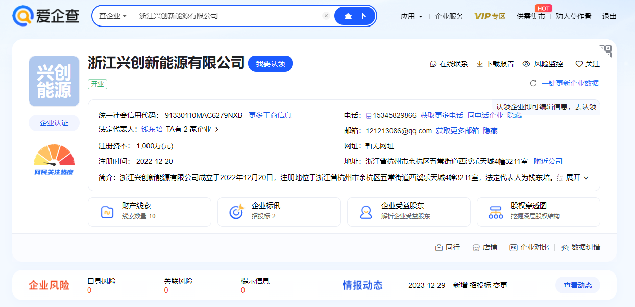Click the 同行 briefcase icon
The width and height of the screenshot is (635, 307).
pos(439,248)
